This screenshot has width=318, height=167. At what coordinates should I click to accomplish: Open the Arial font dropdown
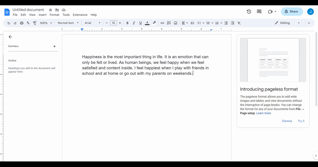[92, 23]
